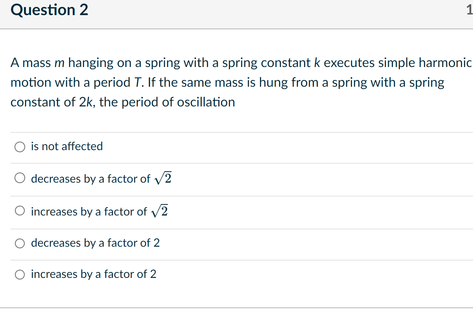Click the divider below the question text
Viewport: 473px width, 317px height.
pyautogui.click(x=236, y=131)
